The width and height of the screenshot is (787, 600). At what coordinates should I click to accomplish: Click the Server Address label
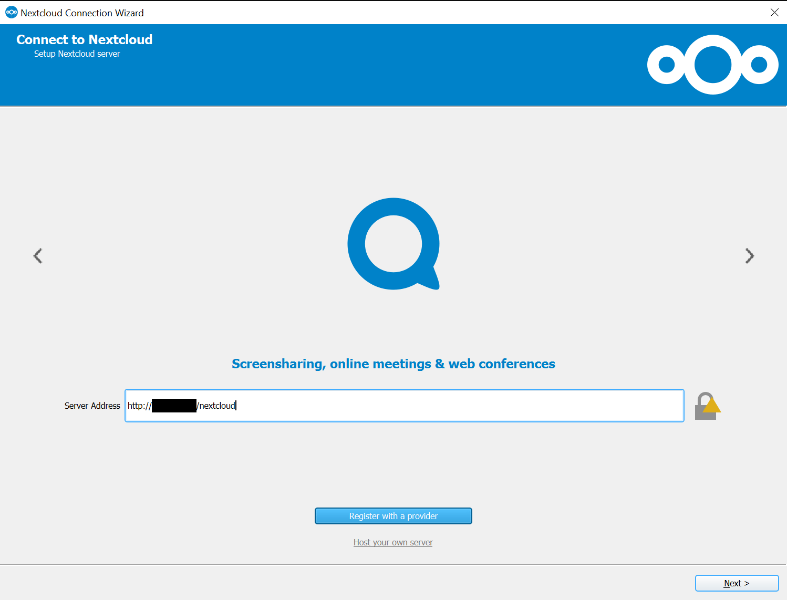[x=92, y=406]
